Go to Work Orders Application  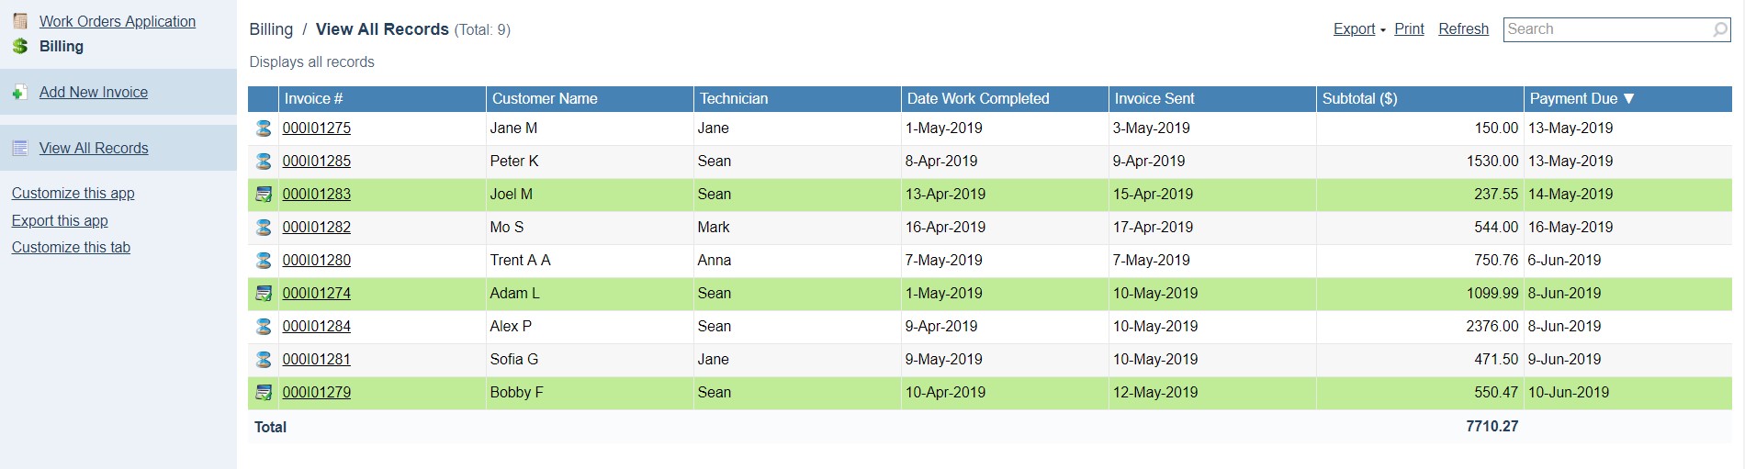coord(117,21)
